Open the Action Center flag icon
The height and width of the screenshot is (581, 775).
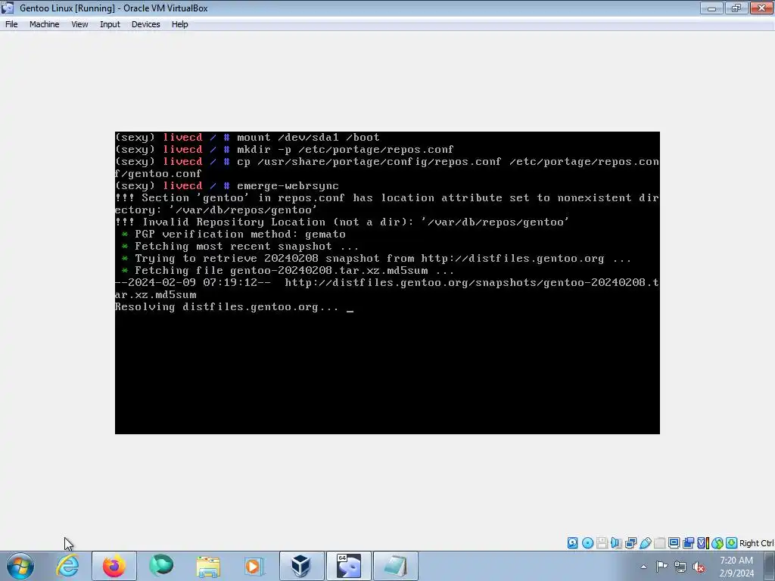[x=661, y=566]
